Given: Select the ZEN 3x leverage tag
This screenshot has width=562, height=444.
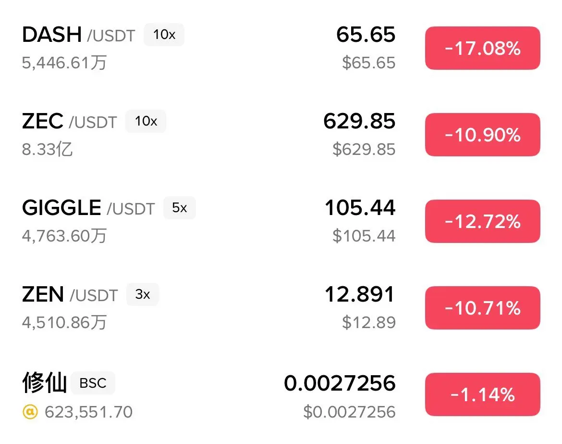Looking at the screenshot, I should (x=143, y=294).
